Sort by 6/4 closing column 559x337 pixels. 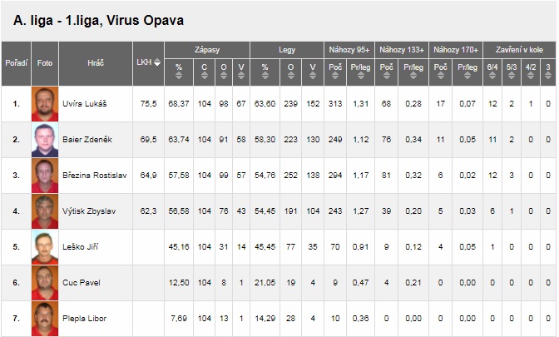click(x=492, y=69)
